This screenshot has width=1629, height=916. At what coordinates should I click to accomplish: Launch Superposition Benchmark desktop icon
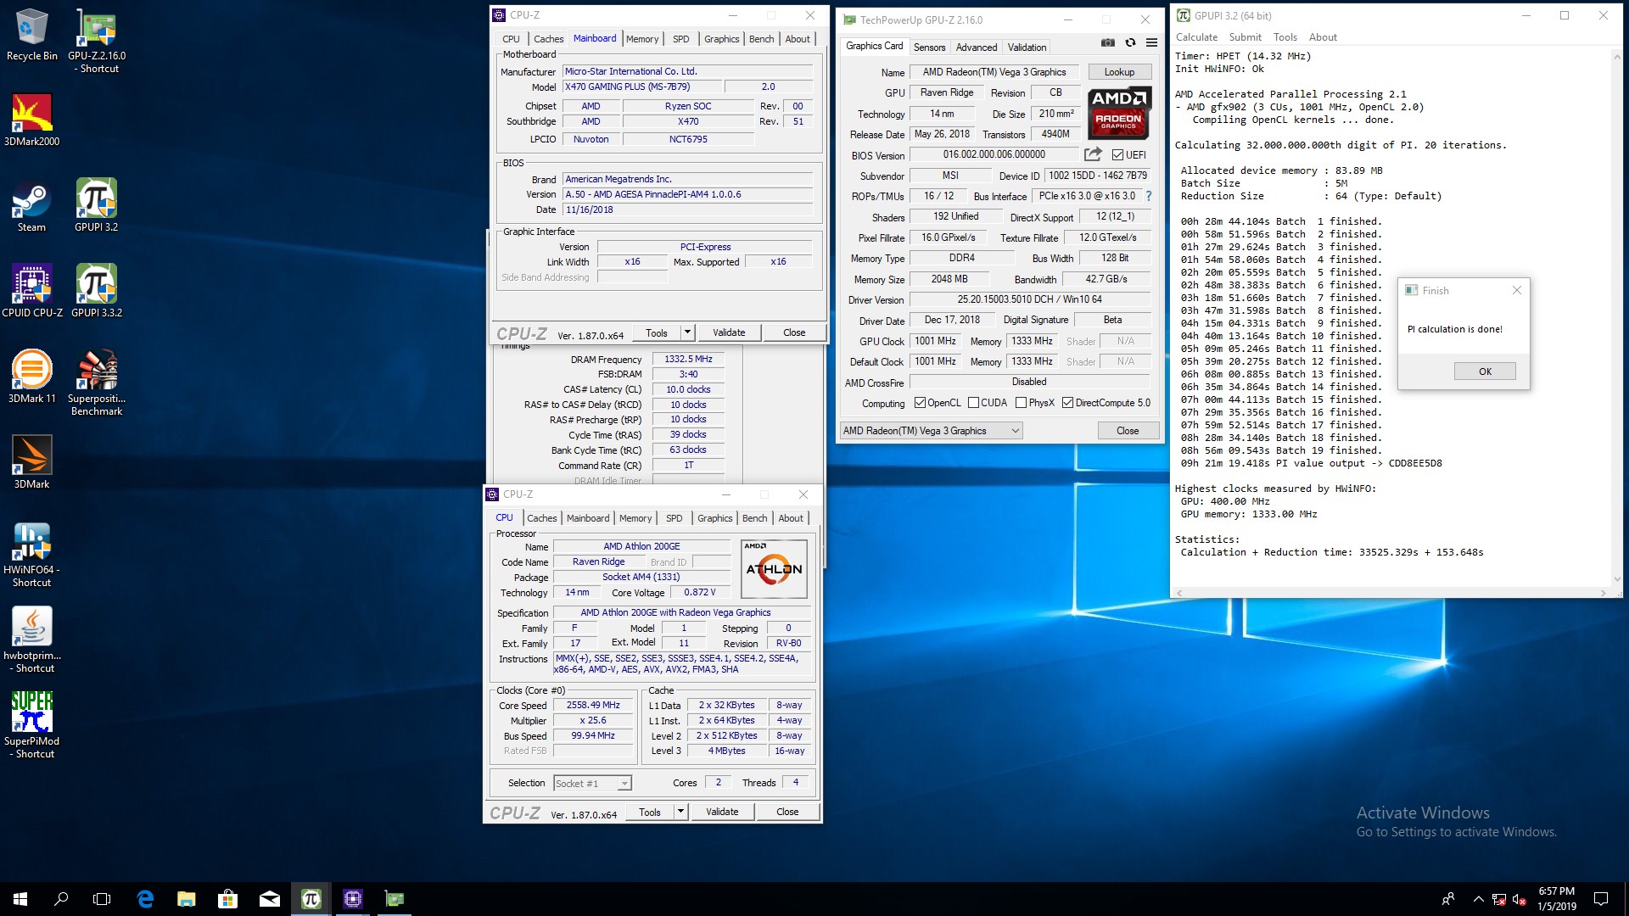coord(97,383)
